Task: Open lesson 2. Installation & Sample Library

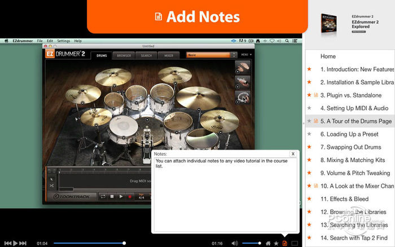Action: (357, 82)
